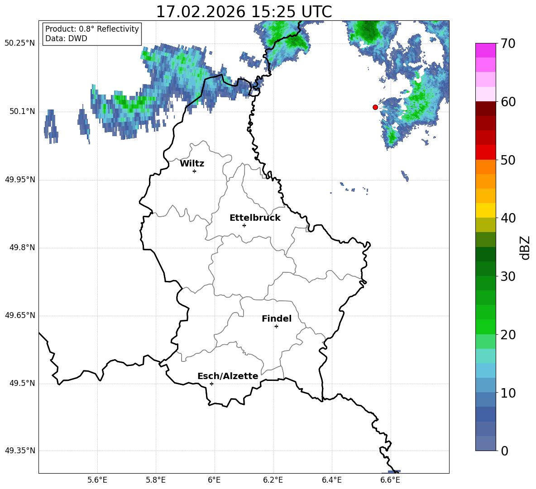Click the 'Esch/Alzette' city label
The width and height of the screenshot is (536, 489).
[x=228, y=376]
